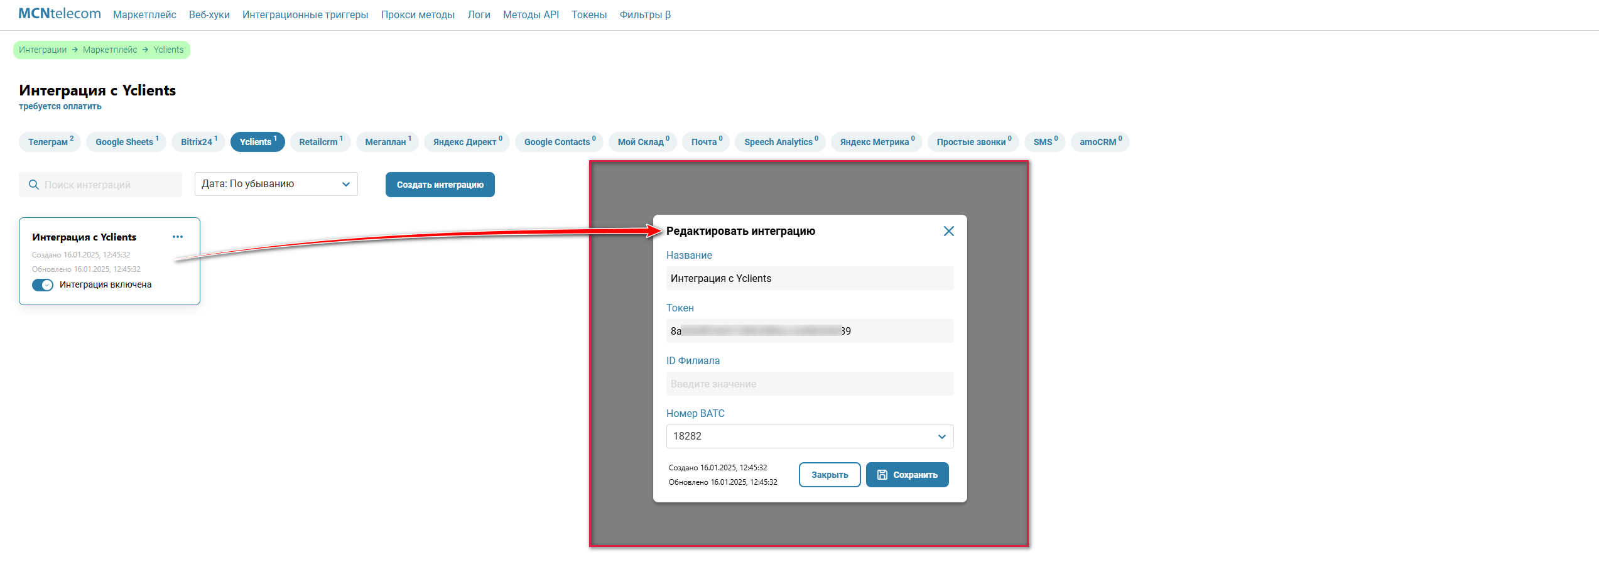
Task: Select the Speech Analytics tab
Action: (x=780, y=142)
